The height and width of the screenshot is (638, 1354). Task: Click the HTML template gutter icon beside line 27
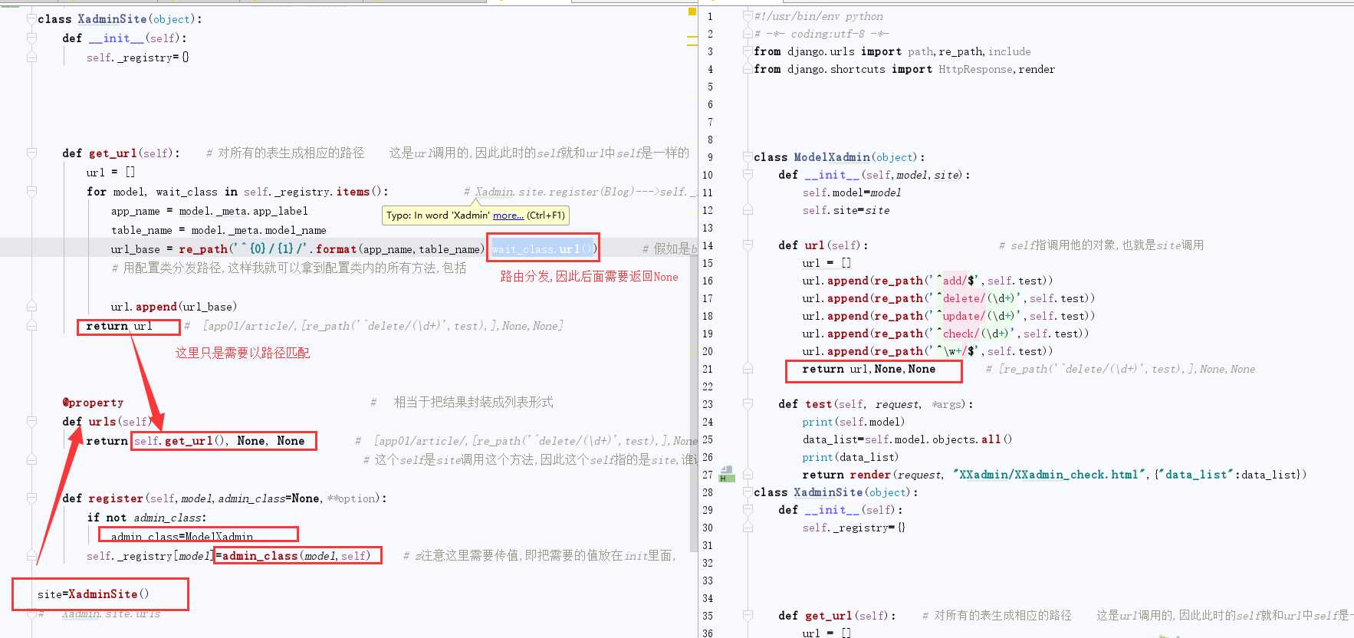pyautogui.click(x=727, y=475)
